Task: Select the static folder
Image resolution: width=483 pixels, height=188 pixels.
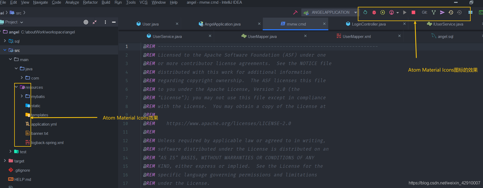Action: click(36, 106)
